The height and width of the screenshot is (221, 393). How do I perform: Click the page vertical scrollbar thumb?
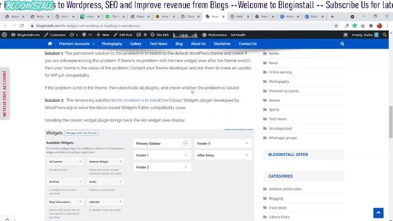tap(391, 122)
